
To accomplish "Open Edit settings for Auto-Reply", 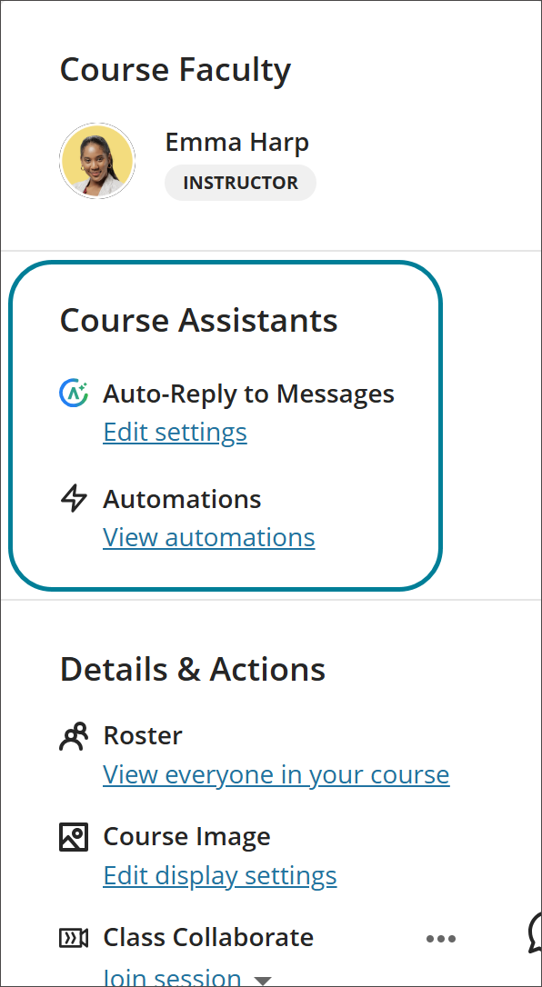I will (x=175, y=432).
